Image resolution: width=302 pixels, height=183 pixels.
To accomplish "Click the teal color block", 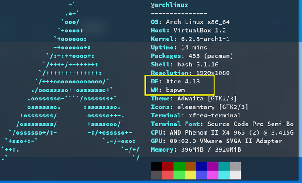I will pyautogui.click(x=224, y=166).
